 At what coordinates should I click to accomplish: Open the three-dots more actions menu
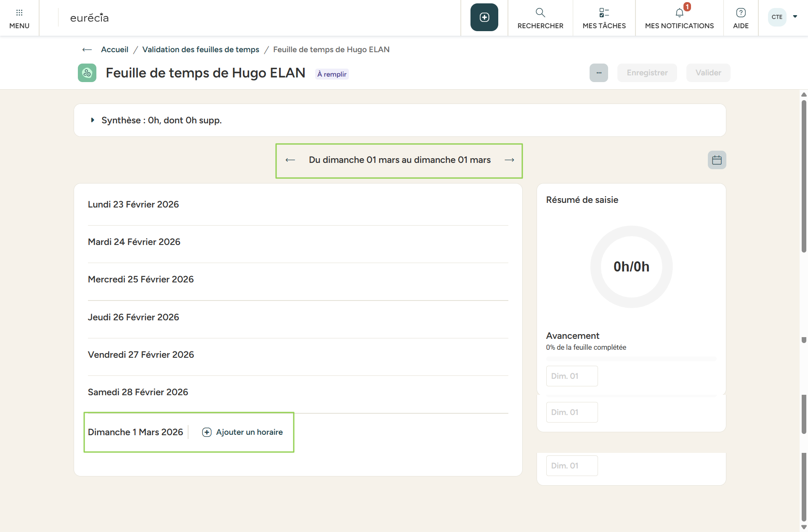(598, 73)
